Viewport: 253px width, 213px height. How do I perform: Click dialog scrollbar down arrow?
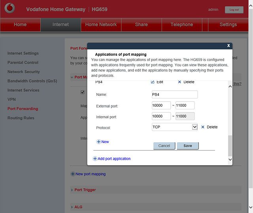[x=230, y=160]
